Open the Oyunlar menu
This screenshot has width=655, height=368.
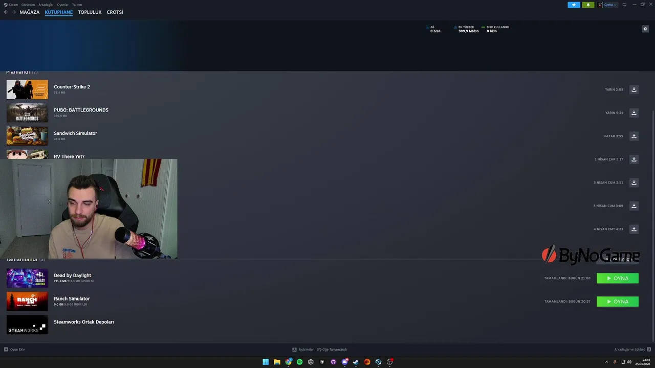pos(62,5)
